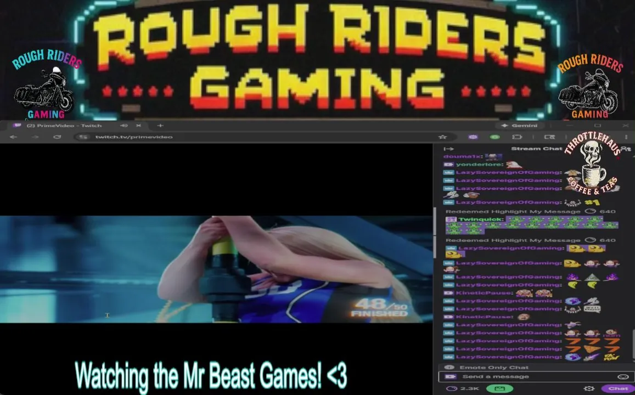Mute the PrimeVideo Twitch tab audio
Screen dimensions: 635x395
point(124,126)
